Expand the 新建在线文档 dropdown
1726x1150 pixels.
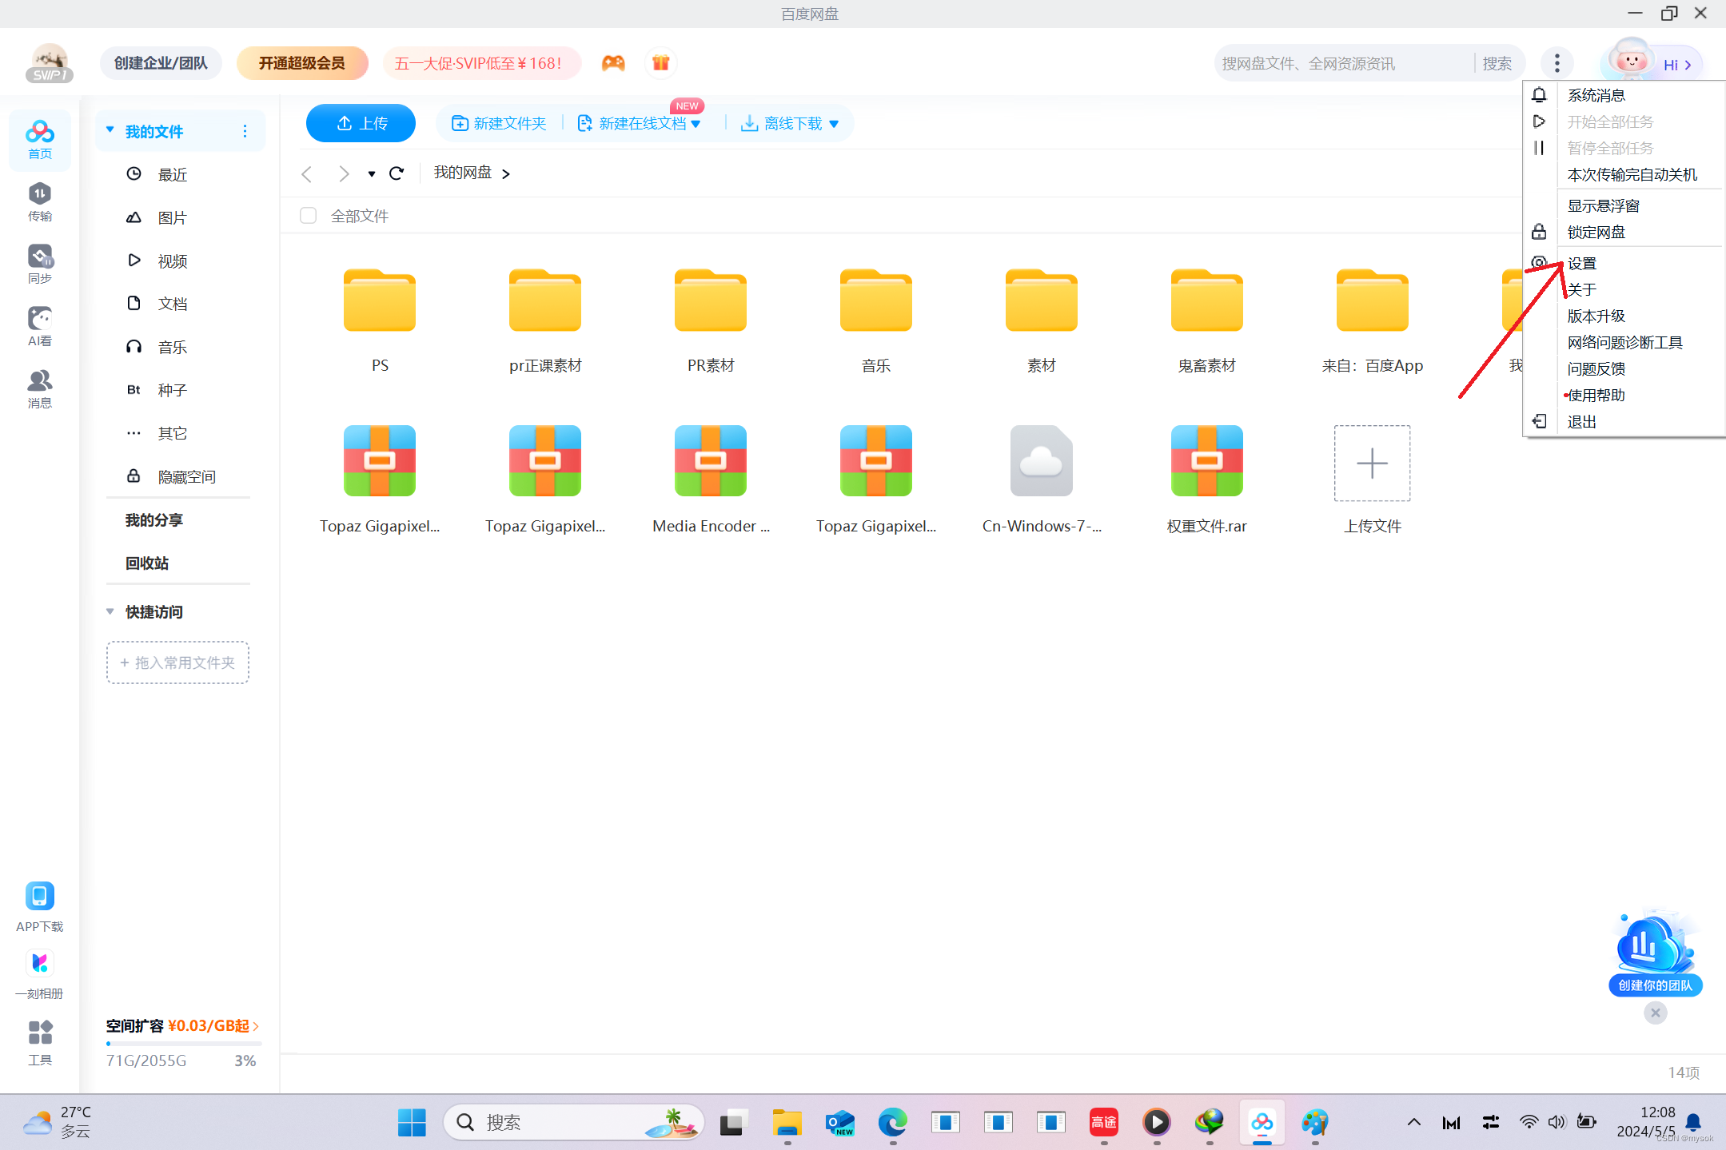696,124
